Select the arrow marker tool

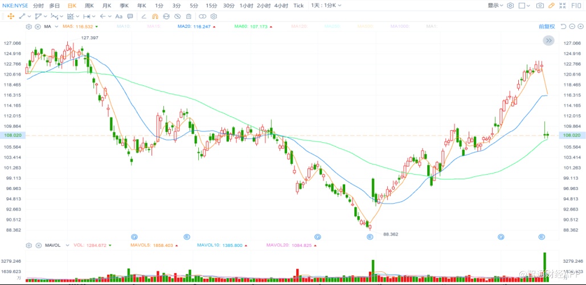pos(103,16)
